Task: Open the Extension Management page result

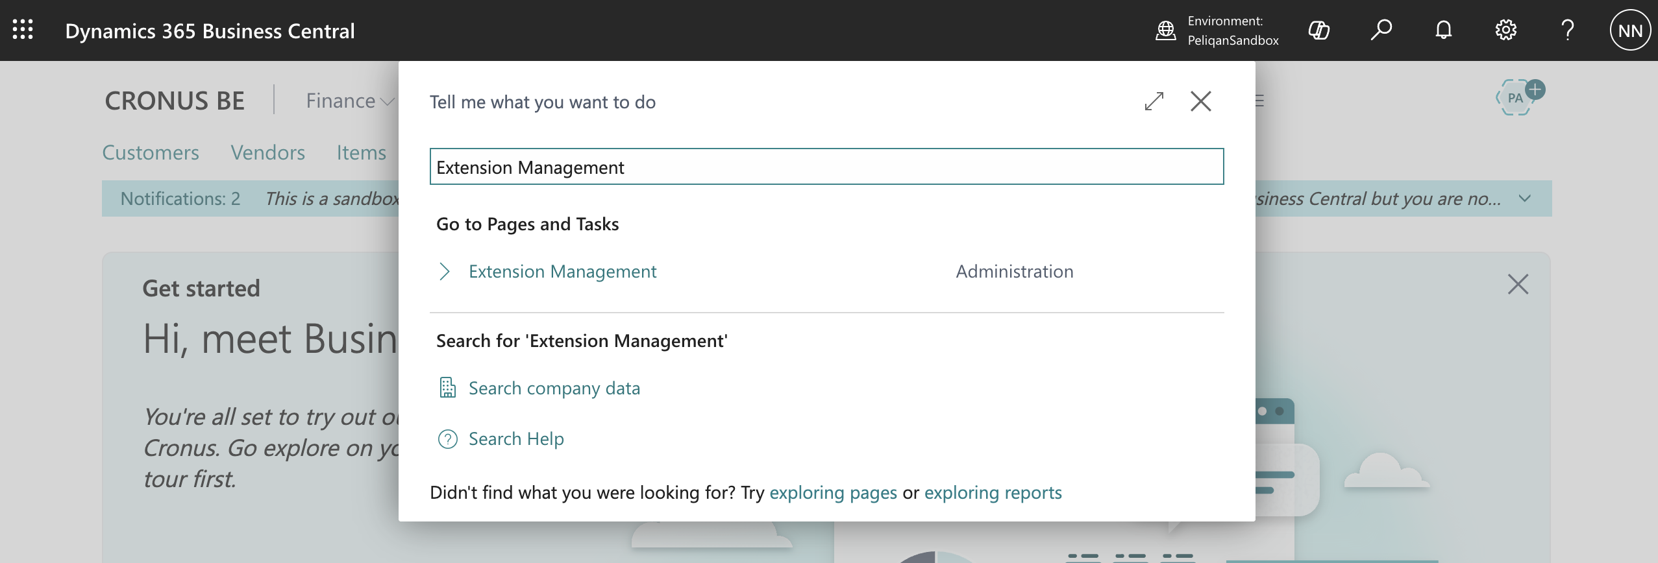Action: 563,271
